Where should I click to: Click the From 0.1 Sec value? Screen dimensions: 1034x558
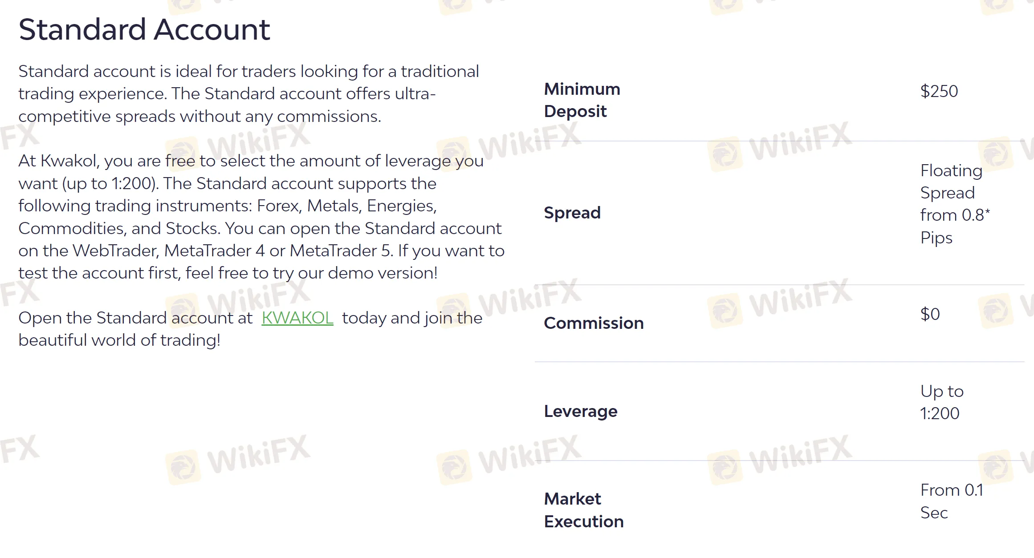951,501
